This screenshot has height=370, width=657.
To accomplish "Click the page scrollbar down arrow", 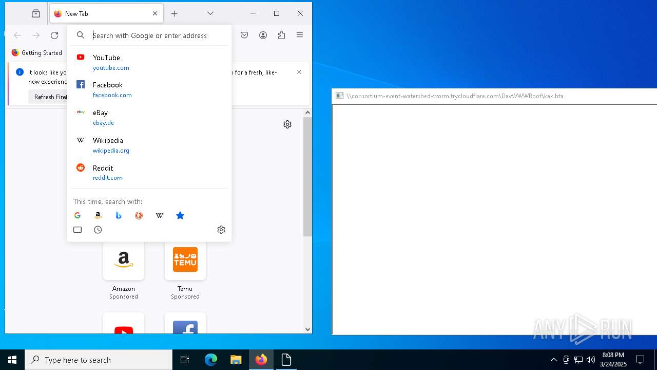I will (308, 329).
